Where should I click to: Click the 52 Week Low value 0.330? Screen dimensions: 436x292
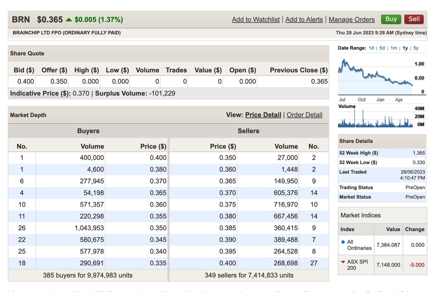[419, 162]
